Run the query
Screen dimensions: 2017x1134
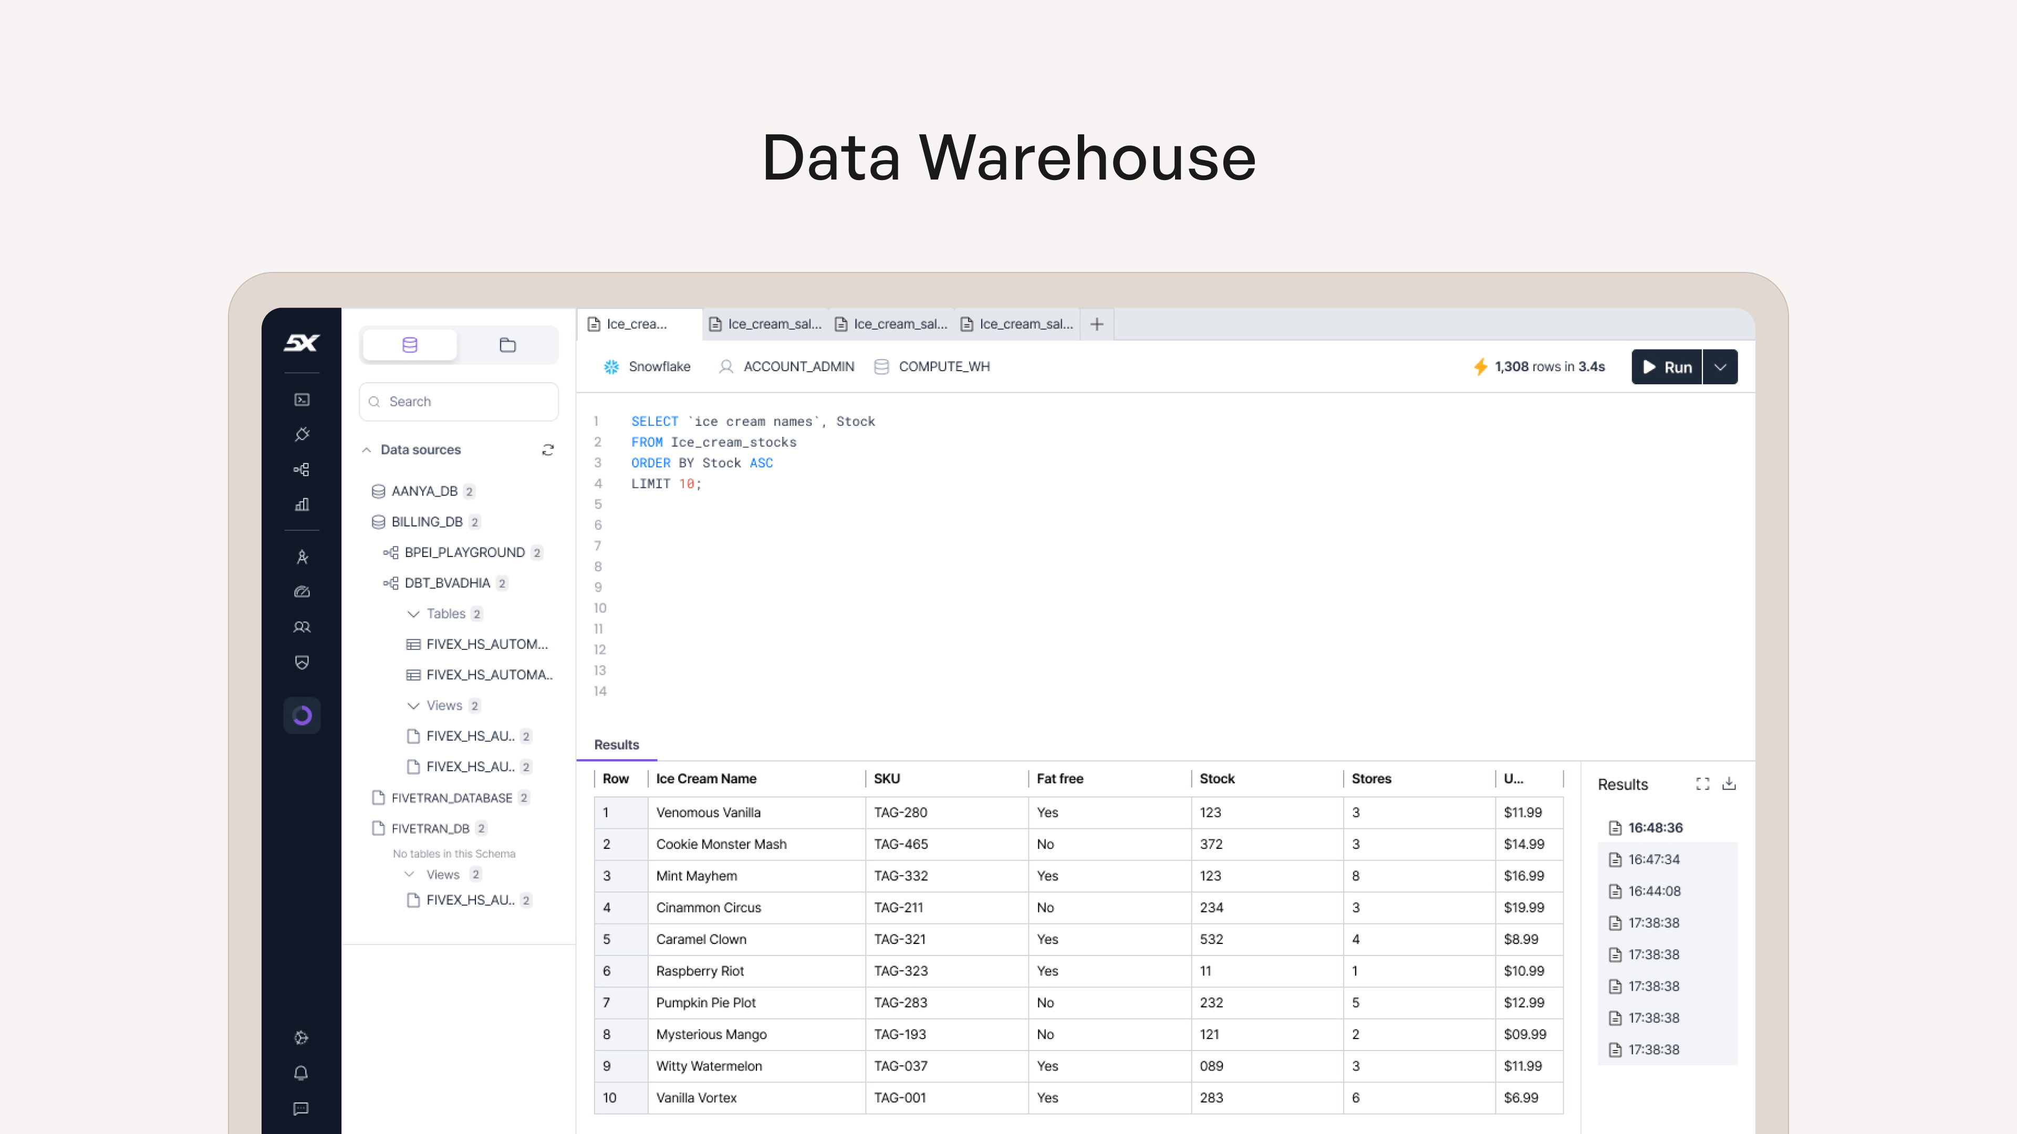point(1666,367)
